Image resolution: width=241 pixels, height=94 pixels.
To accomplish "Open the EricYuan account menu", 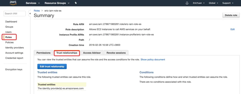I will (199, 3).
